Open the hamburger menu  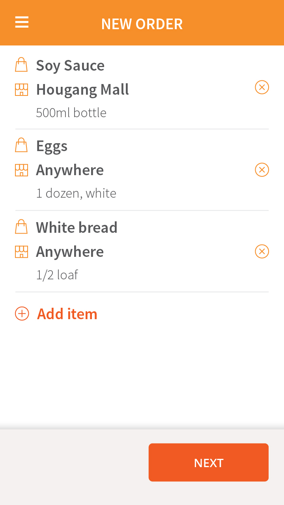pos(22,22)
